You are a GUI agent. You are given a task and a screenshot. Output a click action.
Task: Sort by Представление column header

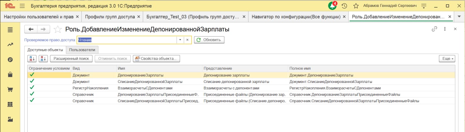pyautogui.click(x=245, y=68)
